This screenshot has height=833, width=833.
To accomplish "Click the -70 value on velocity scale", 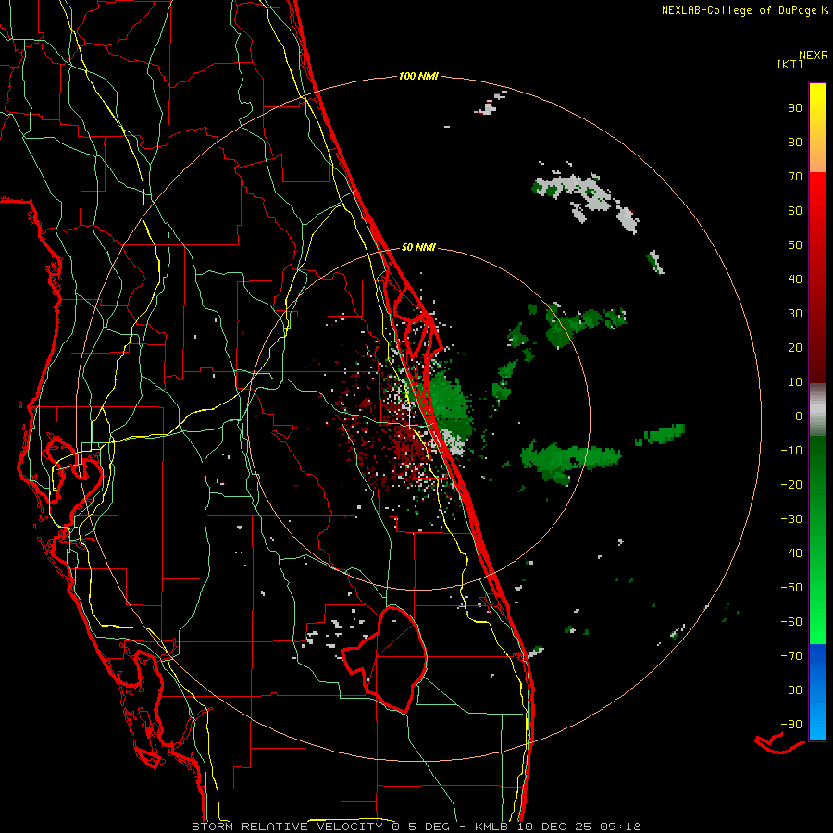I will coord(791,656).
